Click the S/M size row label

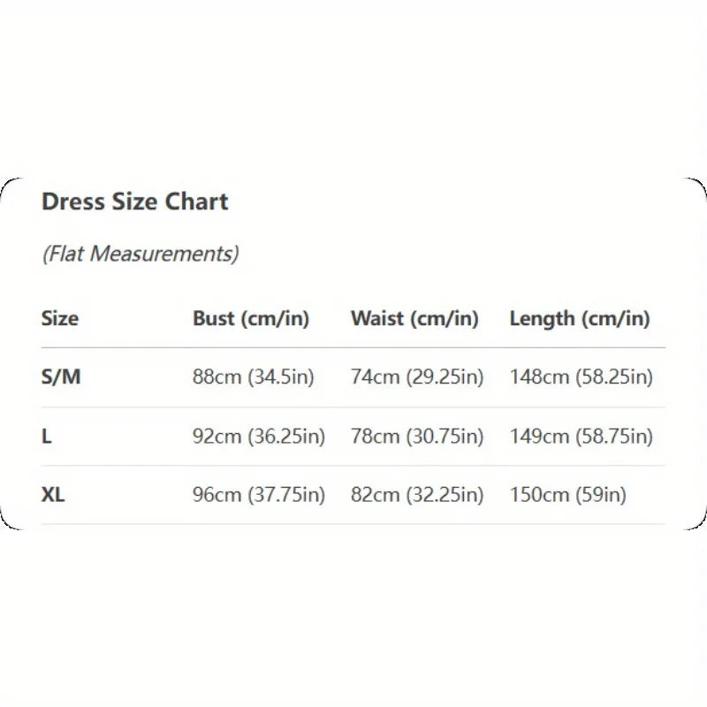61,377
